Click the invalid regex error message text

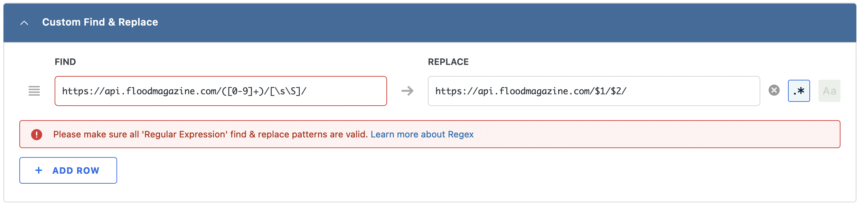[210, 134]
